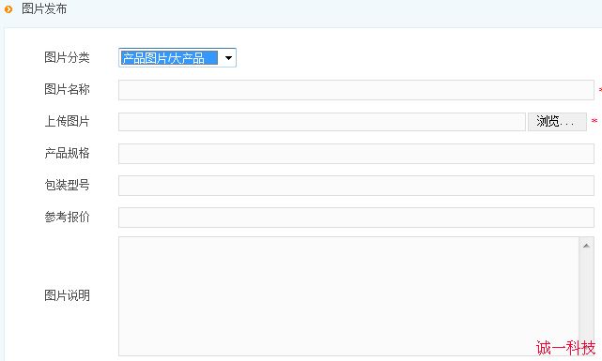Image resolution: width=602 pixels, height=361 pixels.
Task: Click the 图片发布 heading text
Action: pos(44,8)
